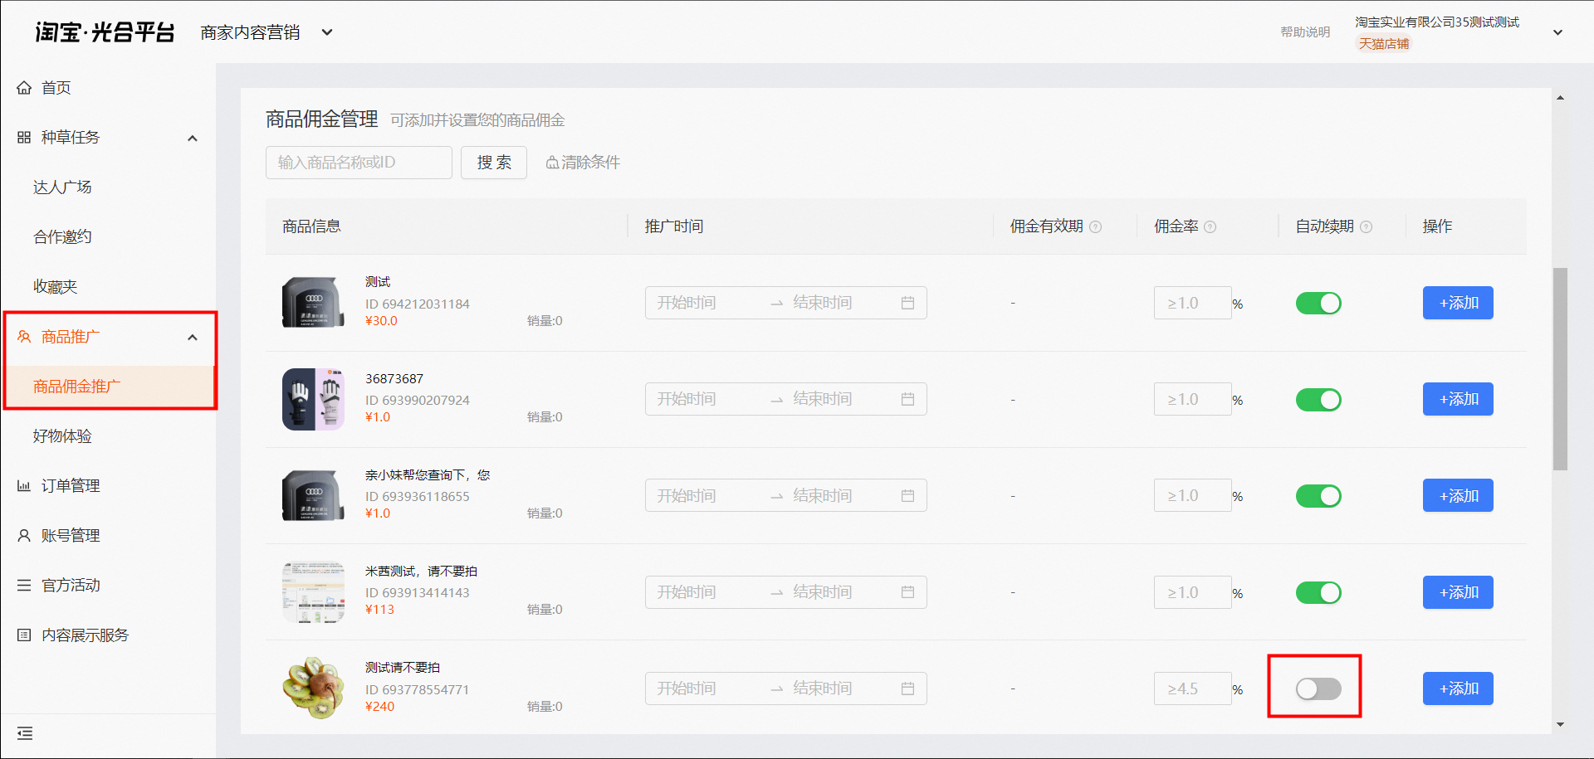Click the help icon next to 自动续期
Image resolution: width=1594 pixels, height=759 pixels.
[1366, 227]
